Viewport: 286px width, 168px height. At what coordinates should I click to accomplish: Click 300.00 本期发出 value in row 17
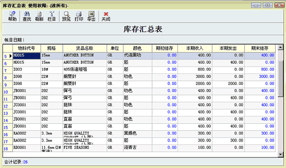point(228,141)
